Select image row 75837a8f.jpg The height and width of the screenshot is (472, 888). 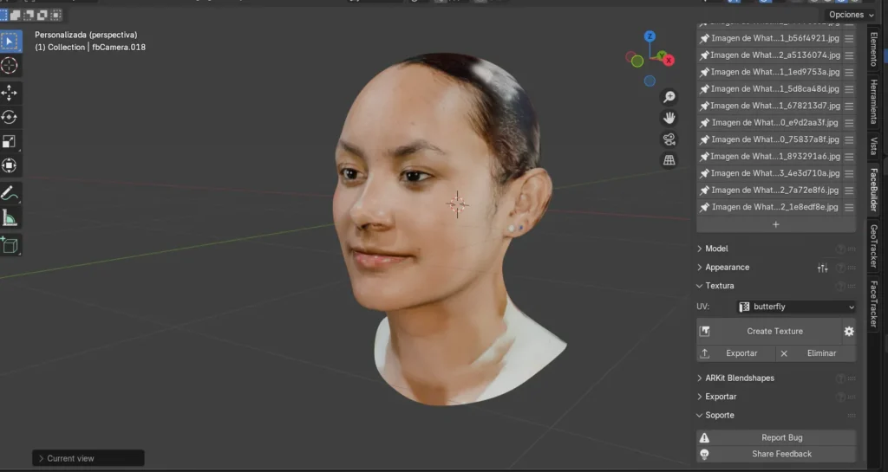(776, 139)
